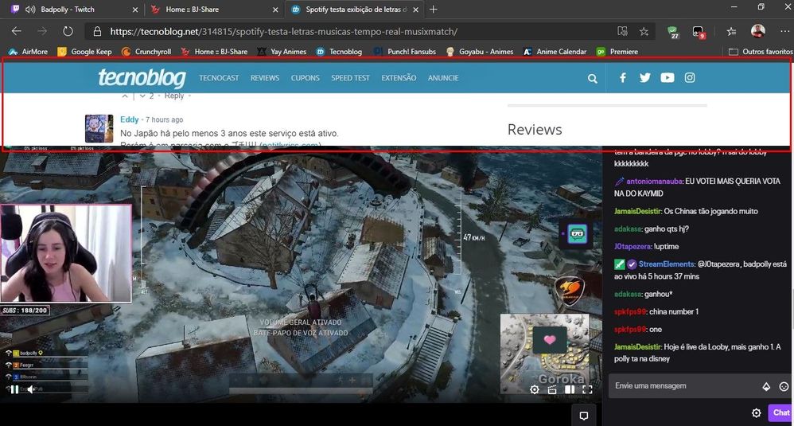This screenshot has height=426, width=794.
Task: Open the TECNOCAST menu item
Action: (219, 78)
